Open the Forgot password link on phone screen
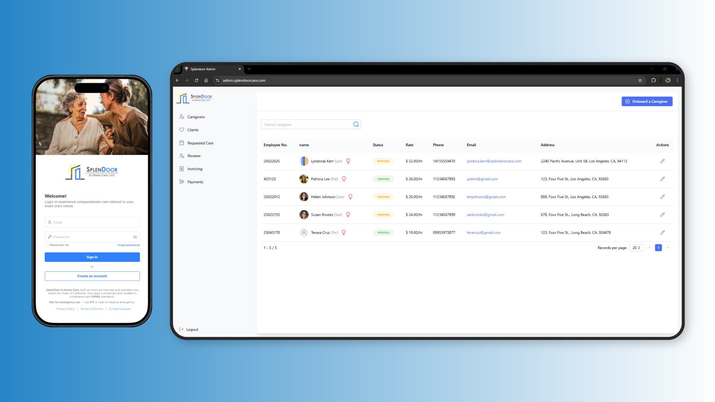 (x=128, y=245)
